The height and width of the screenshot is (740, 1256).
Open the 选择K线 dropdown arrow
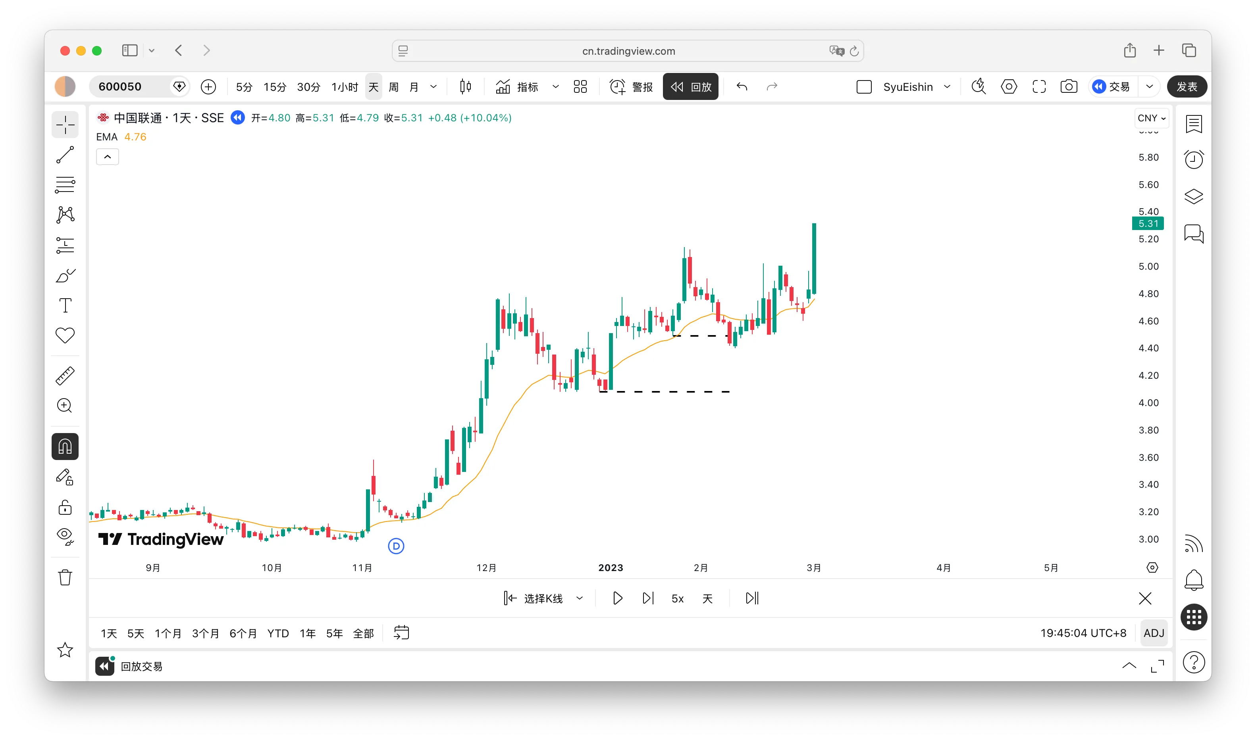pos(579,598)
